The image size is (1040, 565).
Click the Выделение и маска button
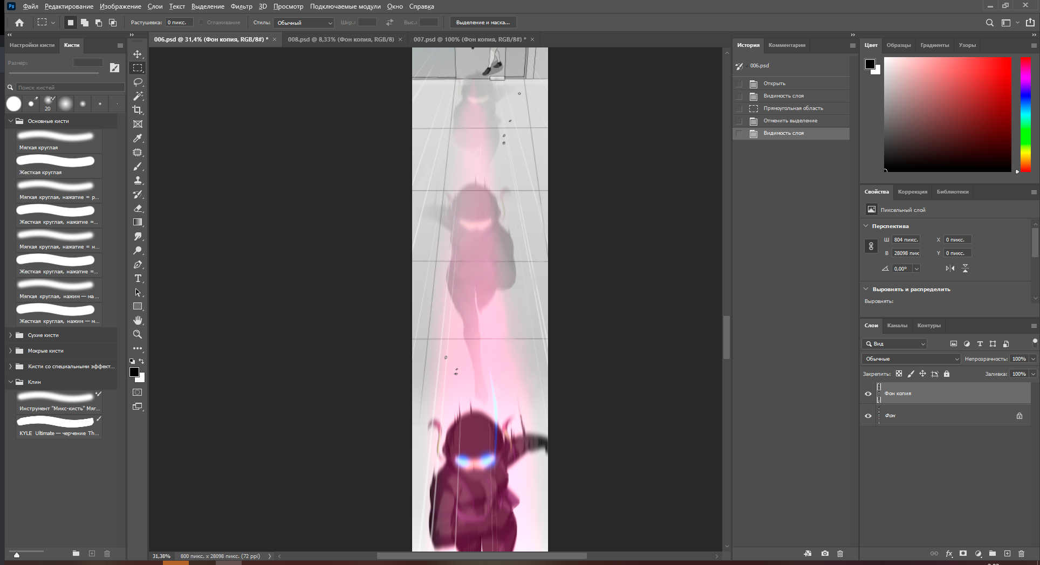483,23
